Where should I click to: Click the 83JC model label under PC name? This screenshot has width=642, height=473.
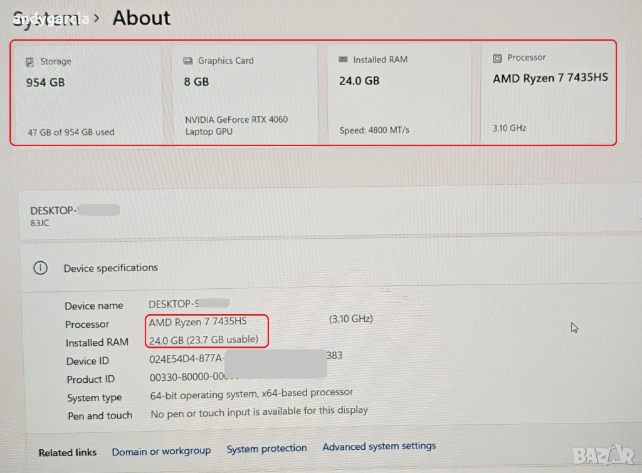click(x=40, y=223)
